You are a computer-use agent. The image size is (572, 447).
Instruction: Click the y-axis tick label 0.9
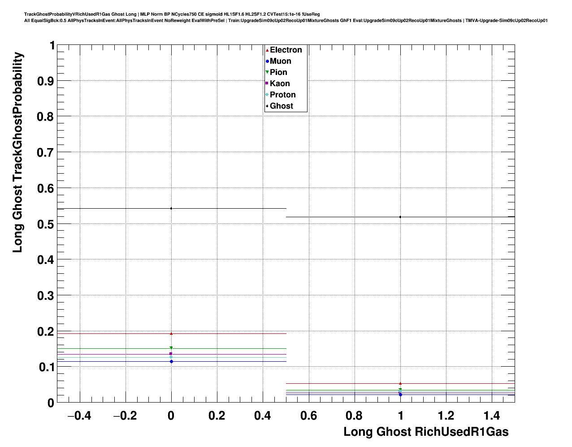tap(45, 81)
